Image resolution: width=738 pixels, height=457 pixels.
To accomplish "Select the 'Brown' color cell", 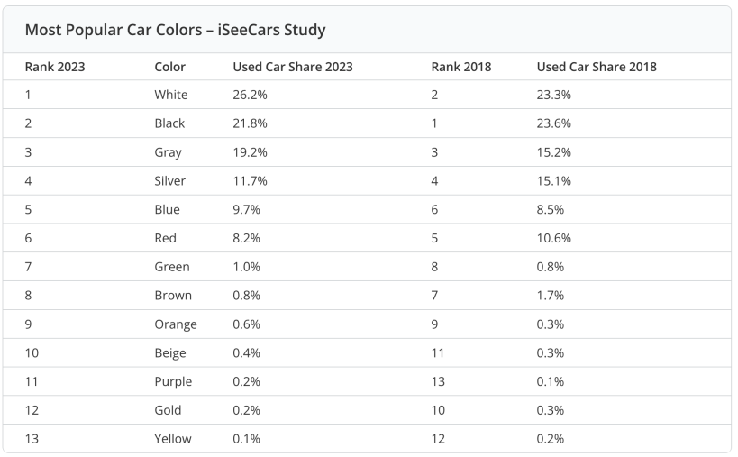I will tap(172, 295).
